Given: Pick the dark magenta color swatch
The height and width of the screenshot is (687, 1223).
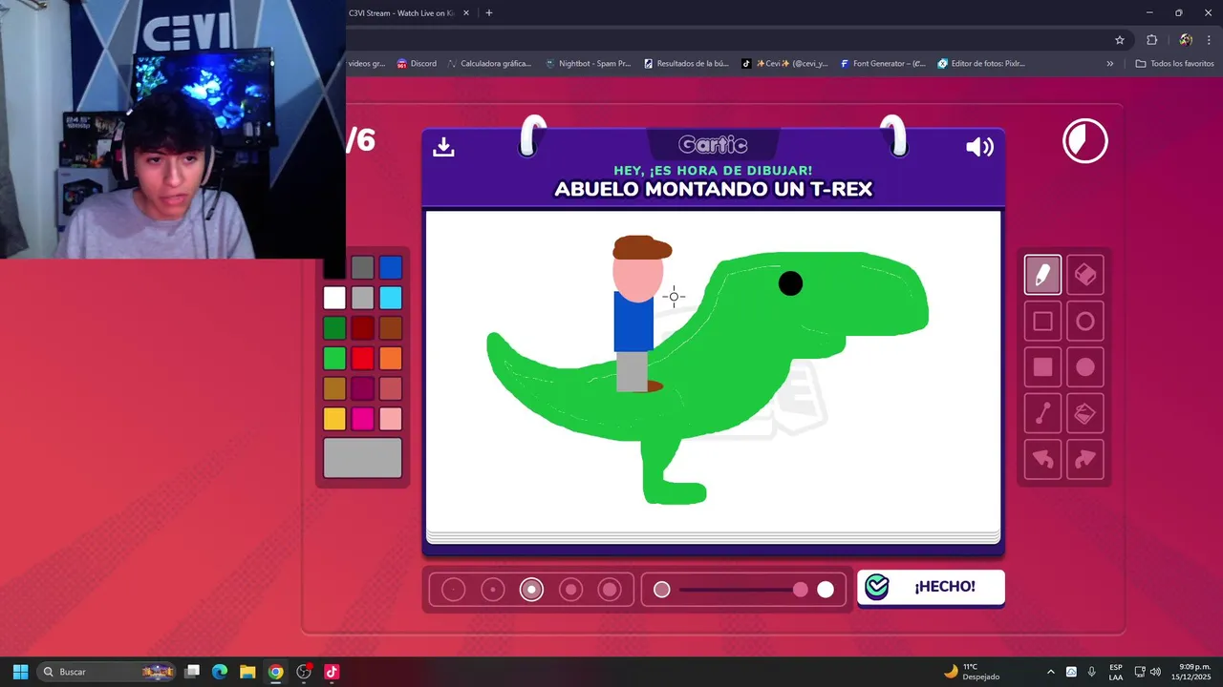Looking at the screenshot, I should click(362, 388).
